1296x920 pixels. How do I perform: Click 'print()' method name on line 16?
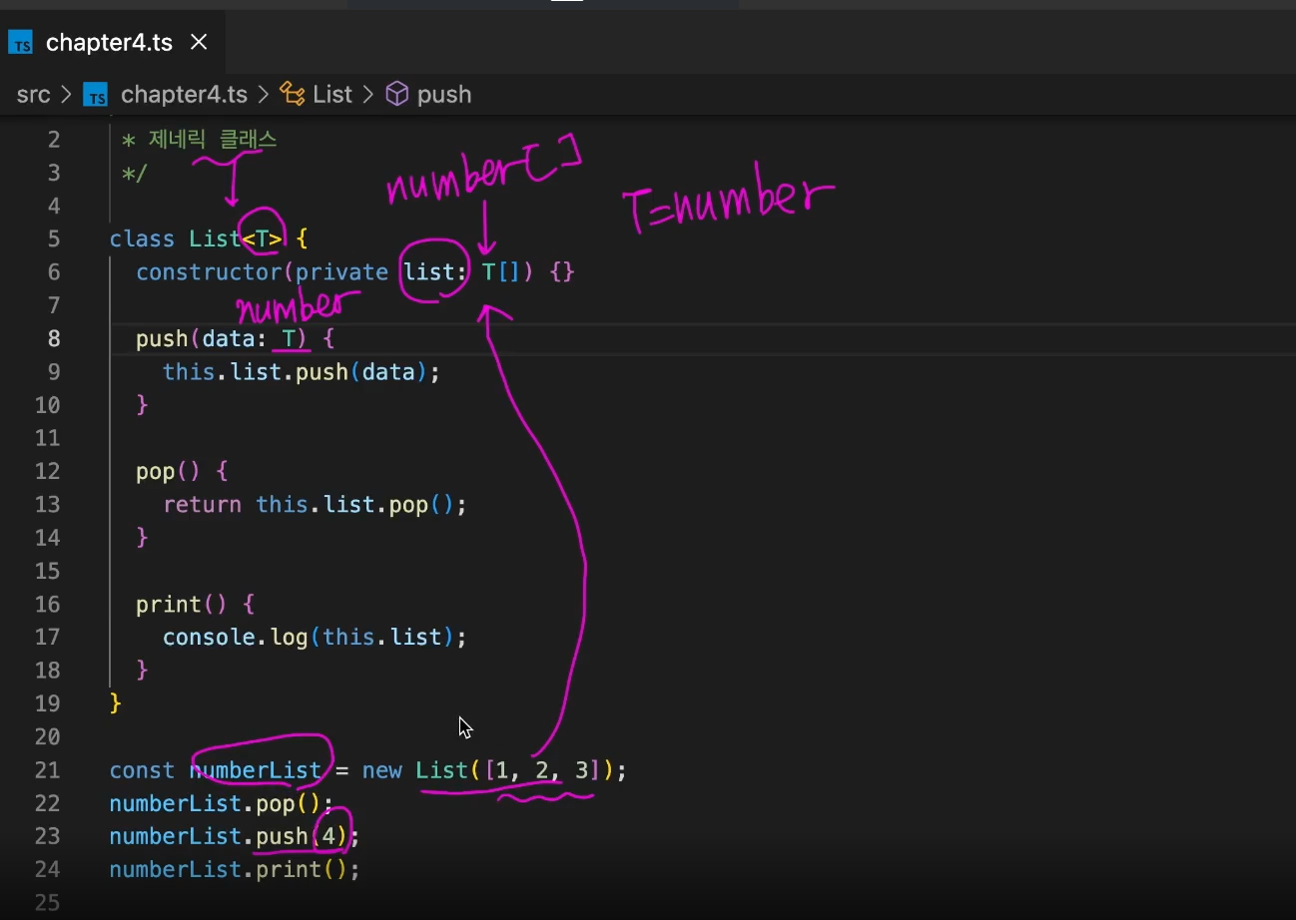point(183,604)
